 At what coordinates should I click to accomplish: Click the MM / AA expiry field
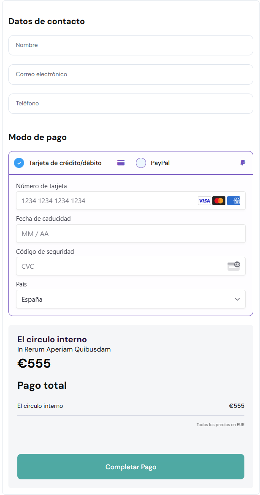tap(131, 234)
